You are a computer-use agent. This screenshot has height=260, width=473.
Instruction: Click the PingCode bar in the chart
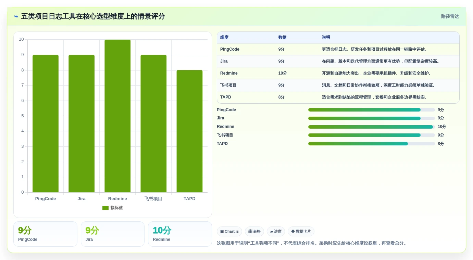coord(46,123)
